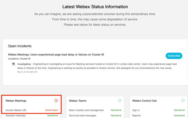Select the Webex Meetings card title
Image resolution: width=188 pixels, height=118 pixels.
pos(16,101)
